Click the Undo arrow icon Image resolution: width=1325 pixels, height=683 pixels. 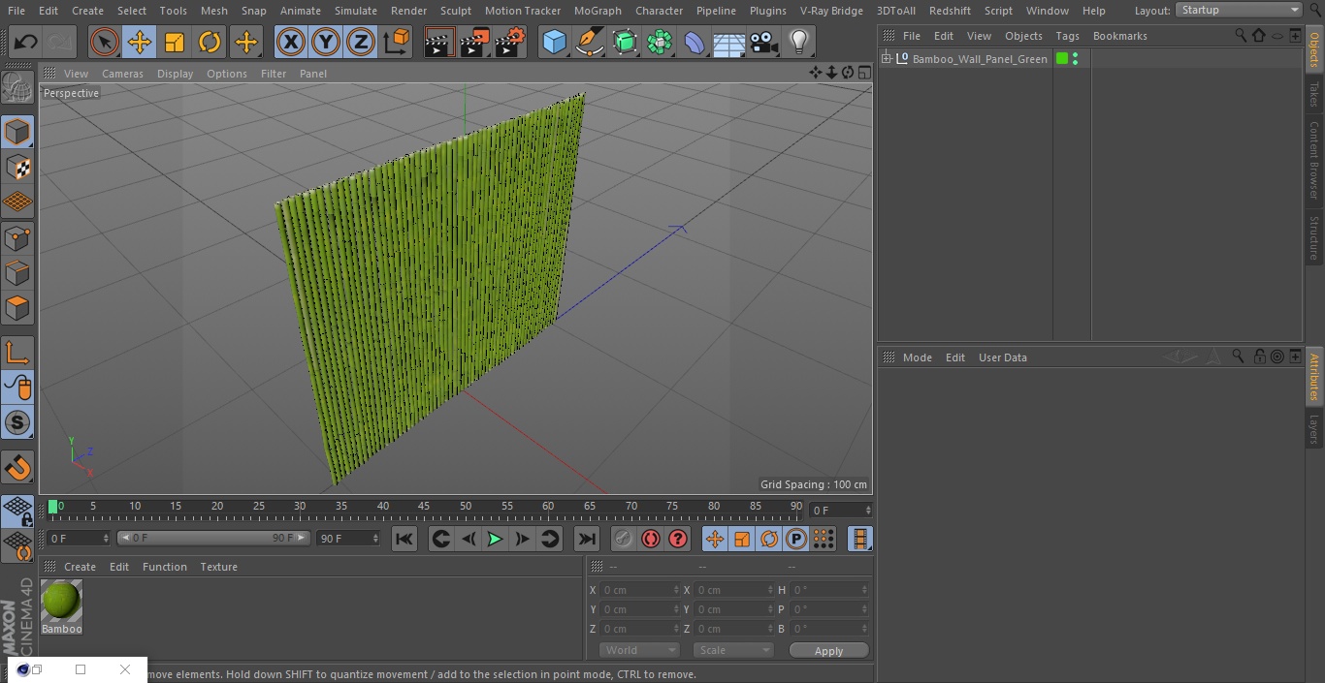[x=26, y=43]
